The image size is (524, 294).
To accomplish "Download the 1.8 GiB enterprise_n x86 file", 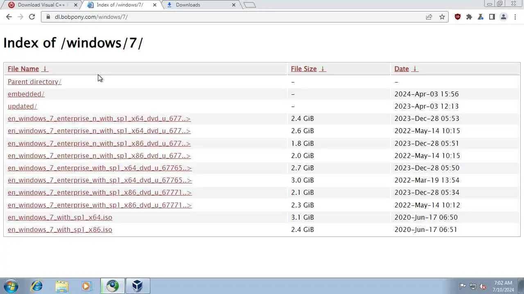I will (99, 143).
